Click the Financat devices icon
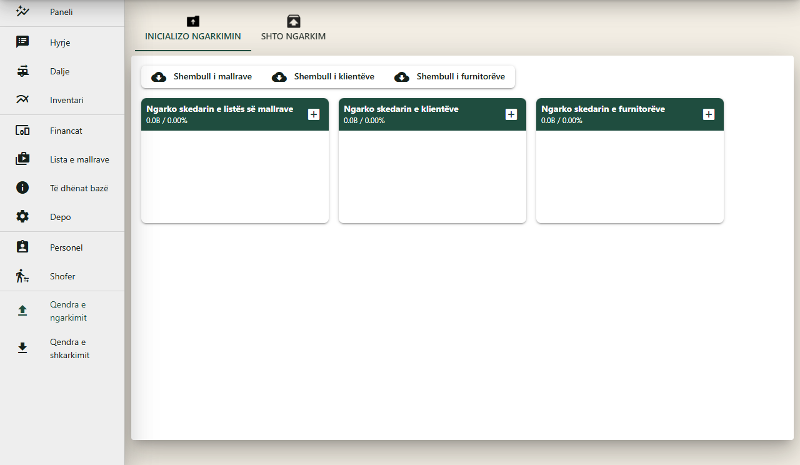Viewport: 800px width, 465px height. point(22,131)
